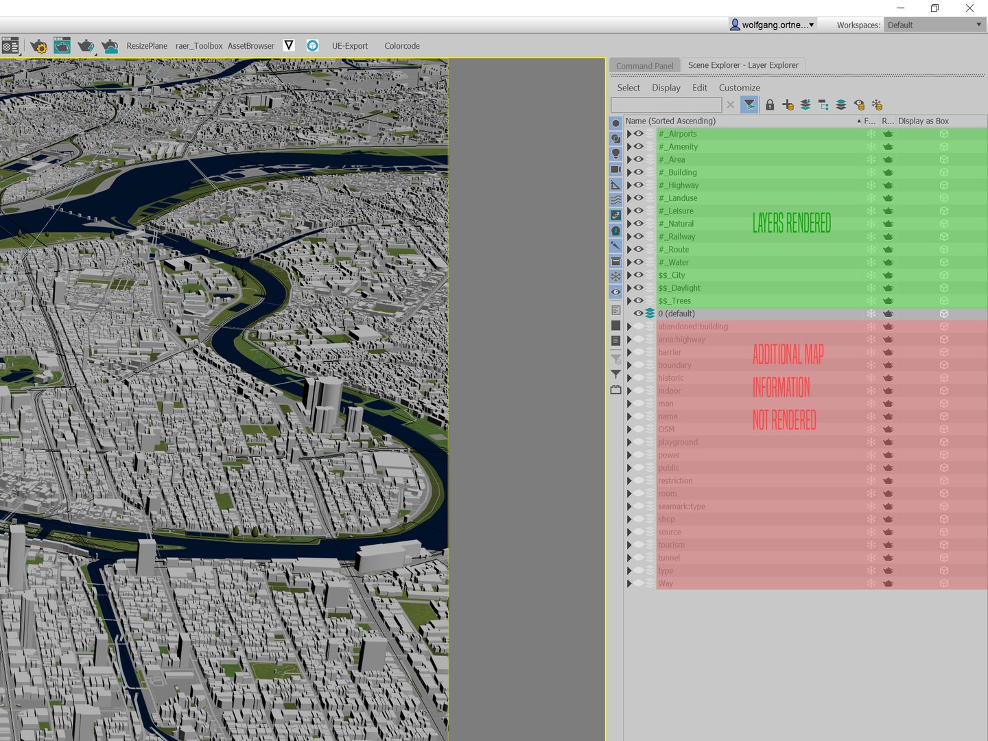Open the Customize menu in Scene Explorer
The height and width of the screenshot is (741, 988).
pyautogui.click(x=740, y=88)
